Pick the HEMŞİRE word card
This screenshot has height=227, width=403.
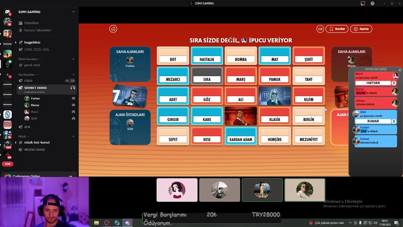pos(275,136)
